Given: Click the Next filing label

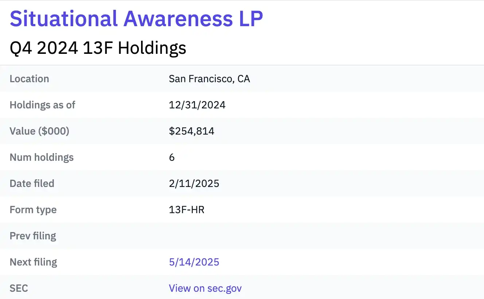Looking at the screenshot, I should coord(33,262).
